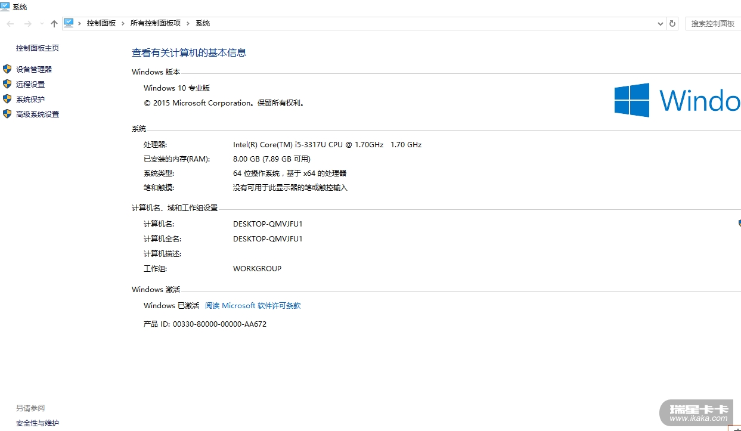741x431 pixels.
Task: Open 所有控制面板项 breadcrumb
Action: 156,23
